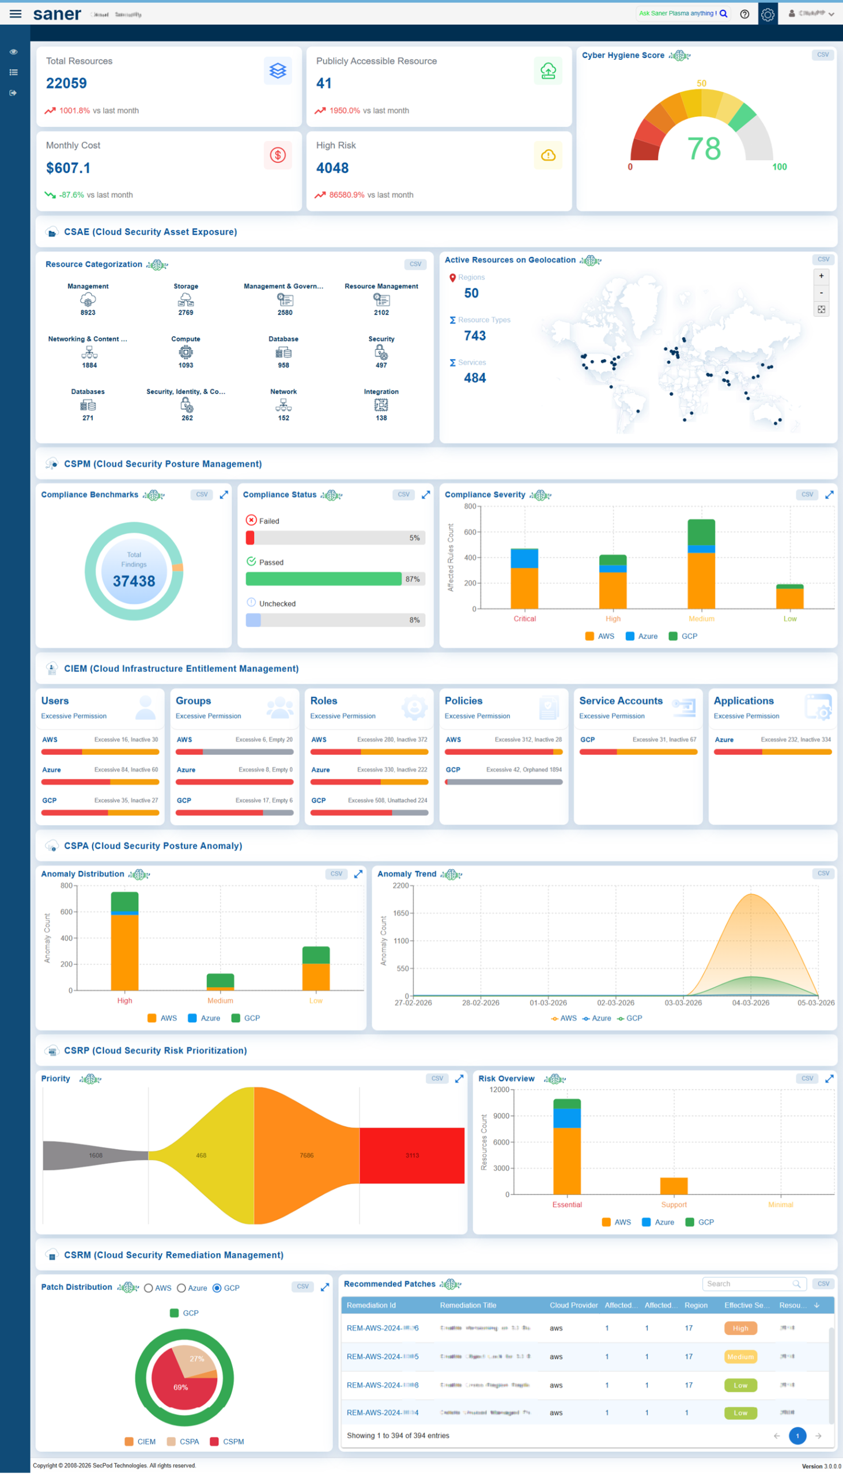Select the GCP radio button in Patch Distribution
This screenshot has height=1475, width=843.
[217, 1288]
